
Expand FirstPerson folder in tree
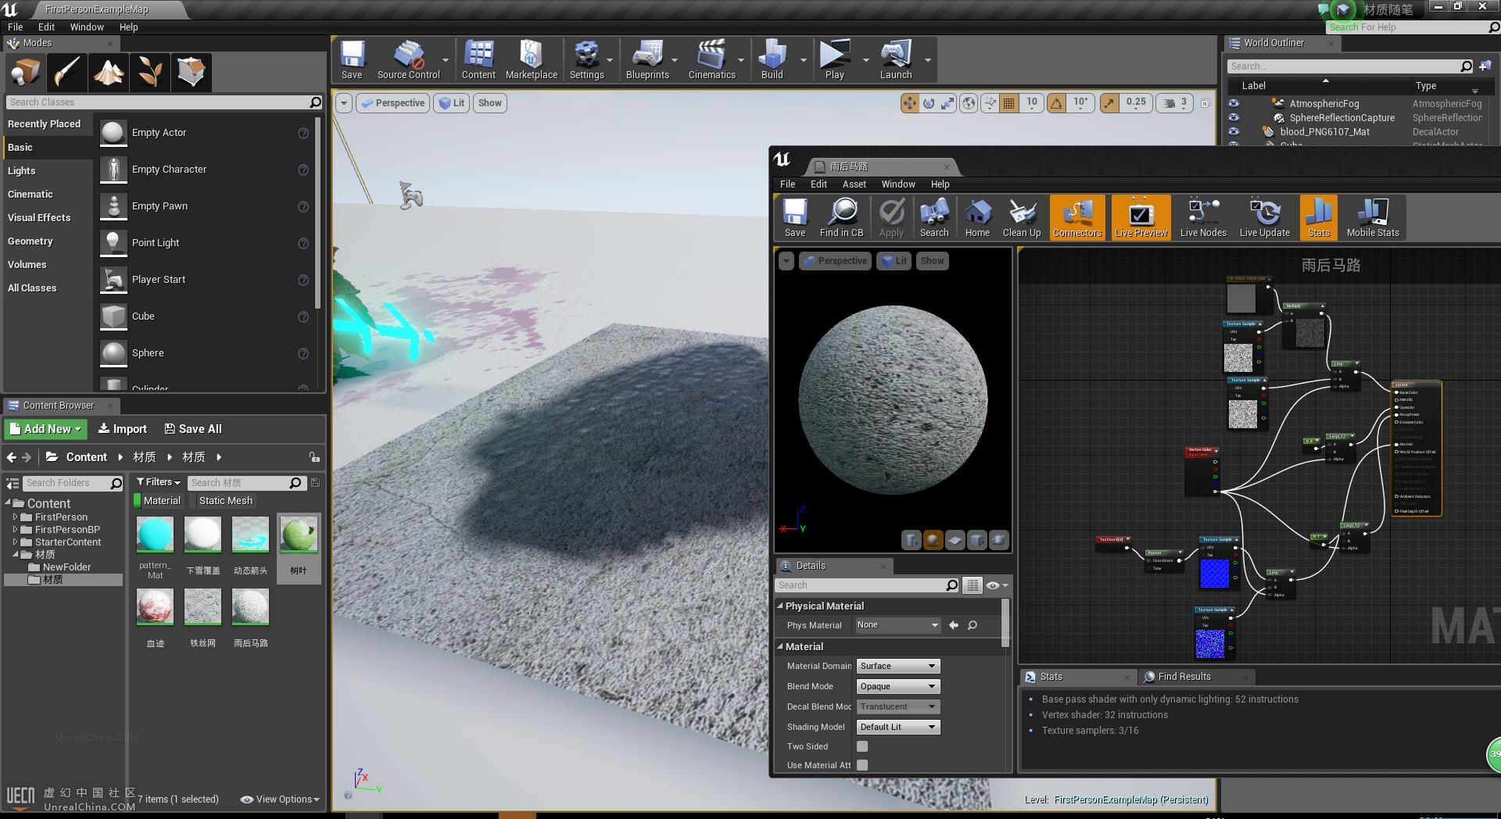[15, 517]
